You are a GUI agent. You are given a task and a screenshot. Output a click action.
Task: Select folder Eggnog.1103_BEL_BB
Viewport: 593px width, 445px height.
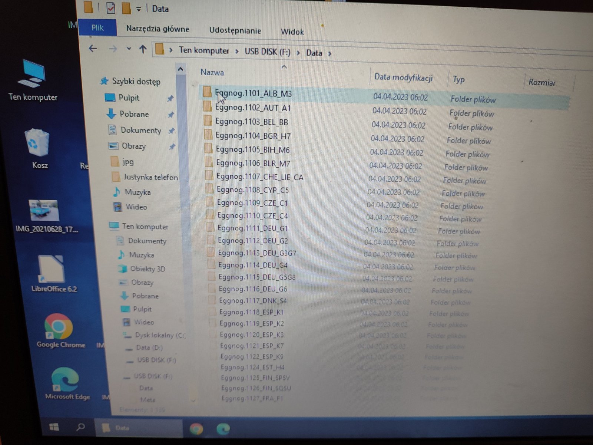pos(252,122)
